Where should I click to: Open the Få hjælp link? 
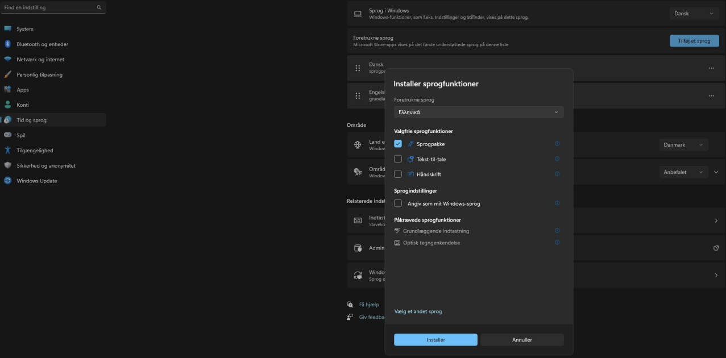(369, 305)
